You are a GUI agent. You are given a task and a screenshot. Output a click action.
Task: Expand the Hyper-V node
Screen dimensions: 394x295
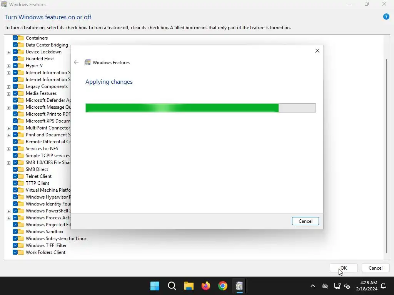[8, 66]
